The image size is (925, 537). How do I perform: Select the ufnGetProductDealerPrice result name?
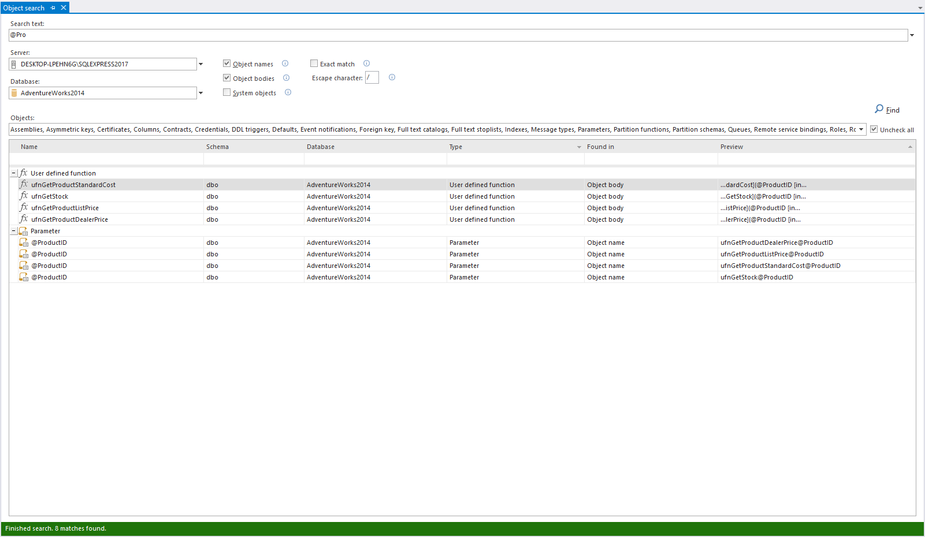(x=69, y=219)
